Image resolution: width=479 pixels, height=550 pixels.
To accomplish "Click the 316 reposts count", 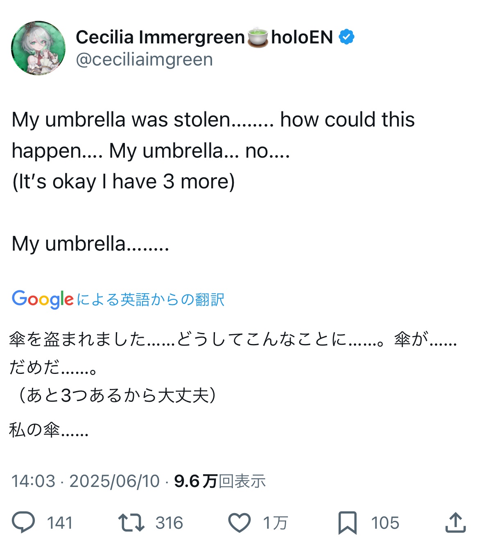I will click(169, 523).
